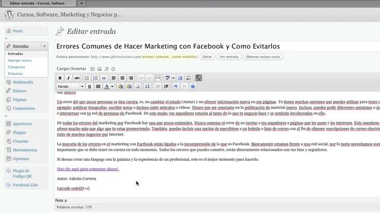This screenshot has width=380, height=213.
Task: Insert an unordered bullet list
Action: pyautogui.click(x=87, y=78)
